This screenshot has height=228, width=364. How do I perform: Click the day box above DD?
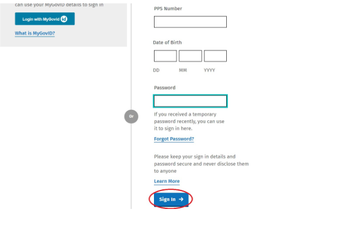pos(165,56)
